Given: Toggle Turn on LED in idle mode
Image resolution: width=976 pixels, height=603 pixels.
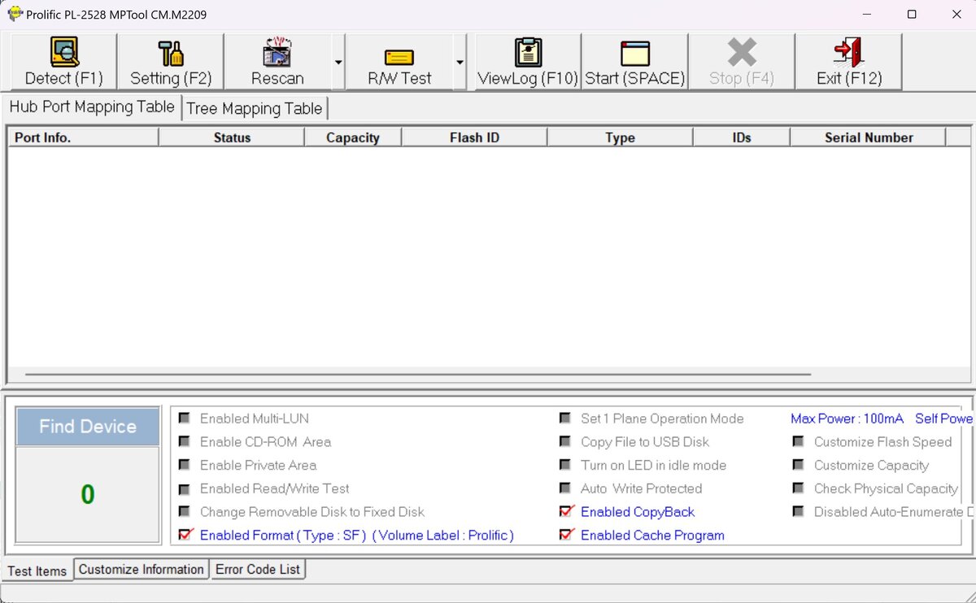Looking at the screenshot, I should [564, 465].
